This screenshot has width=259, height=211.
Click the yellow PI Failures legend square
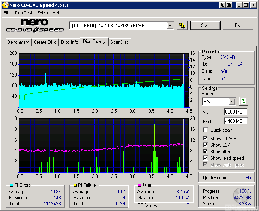coord(75,185)
